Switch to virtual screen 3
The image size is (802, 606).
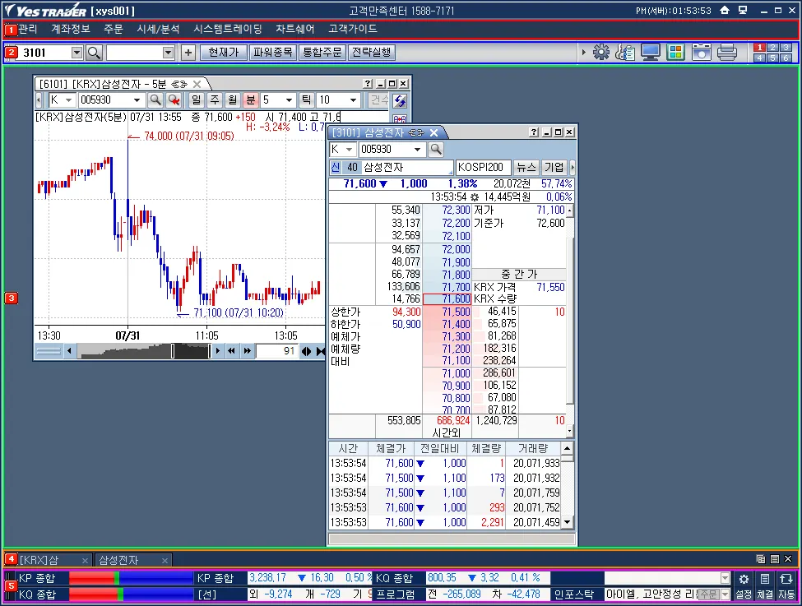pyautogui.click(x=786, y=48)
